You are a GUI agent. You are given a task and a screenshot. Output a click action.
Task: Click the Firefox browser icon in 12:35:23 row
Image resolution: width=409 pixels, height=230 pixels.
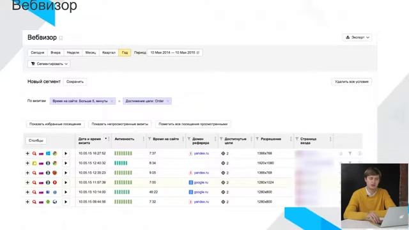55,173
